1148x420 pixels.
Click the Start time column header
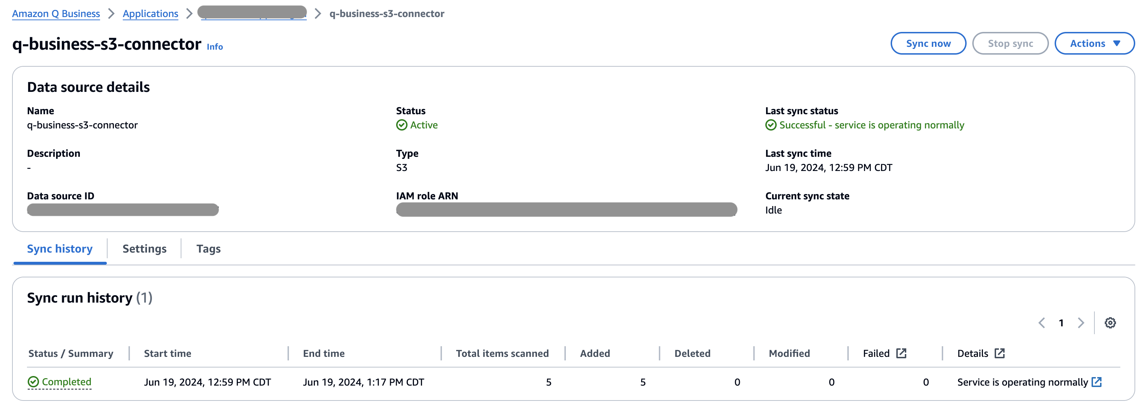pos(168,353)
